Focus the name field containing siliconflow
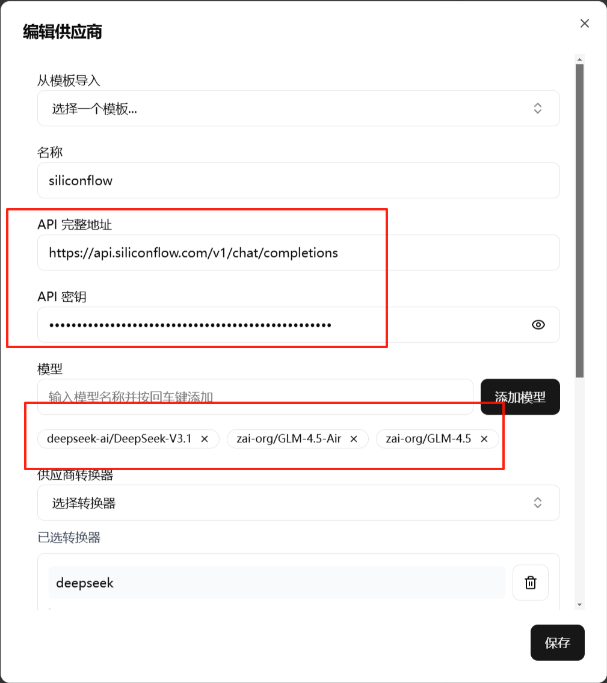 298,180
